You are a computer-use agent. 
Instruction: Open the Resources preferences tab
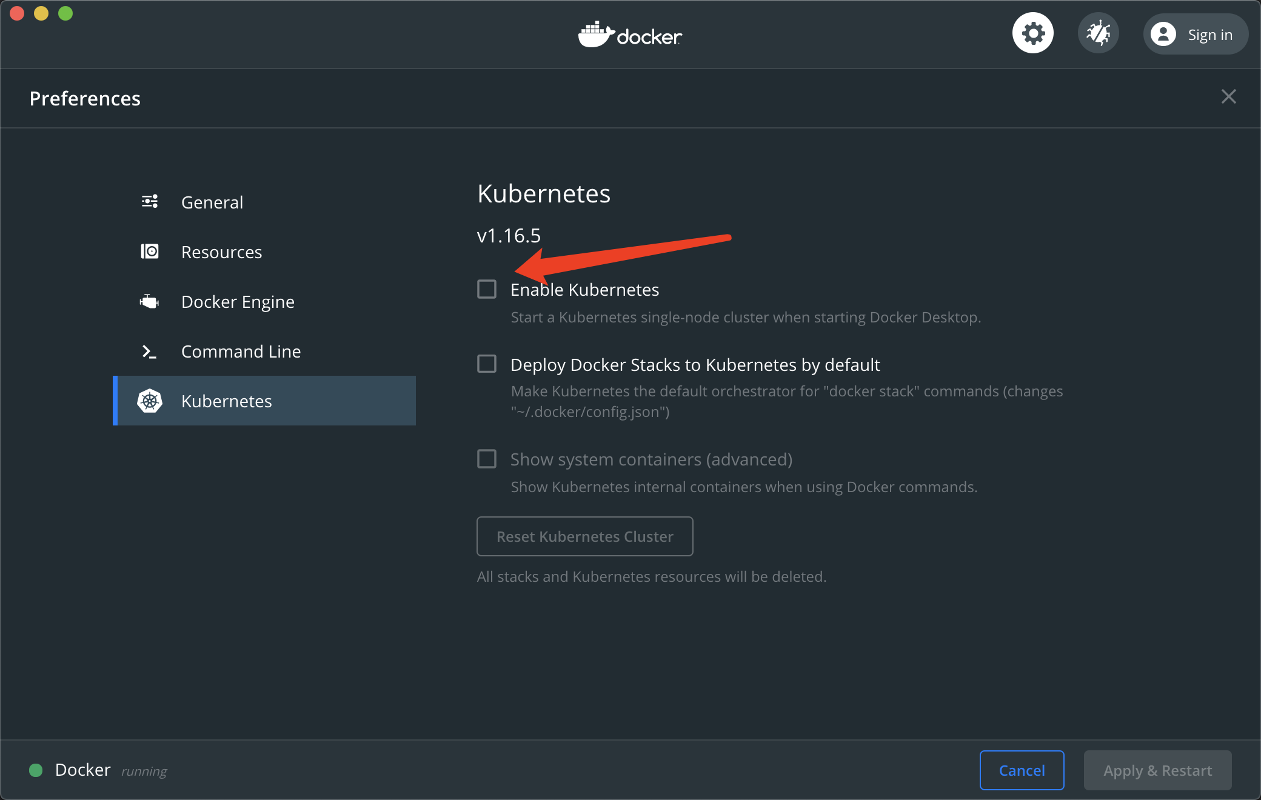coord(264,252)
